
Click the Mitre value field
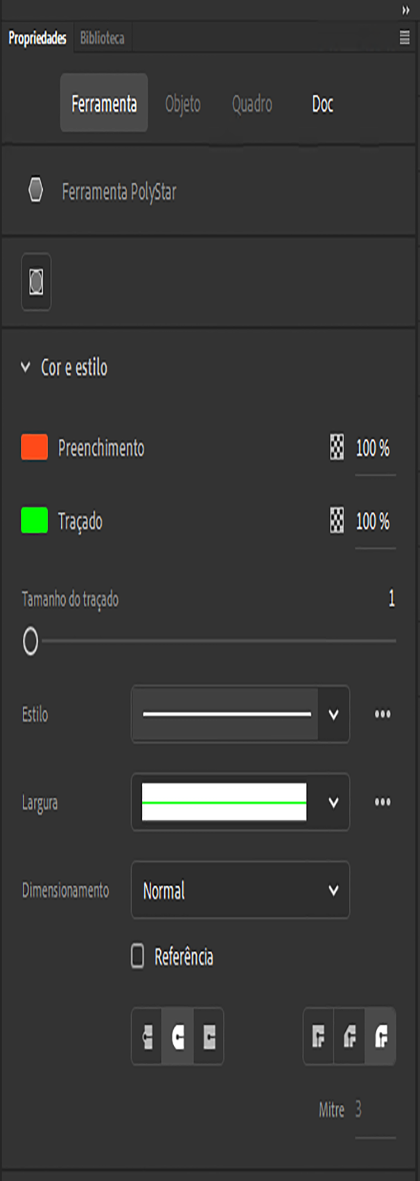coord(375,1110)
